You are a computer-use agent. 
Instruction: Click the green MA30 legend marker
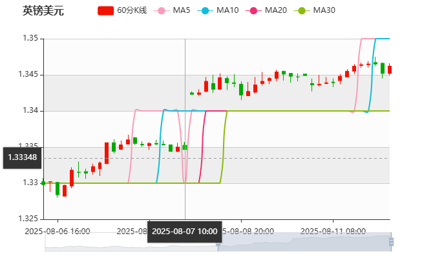[x=301, y=10]
